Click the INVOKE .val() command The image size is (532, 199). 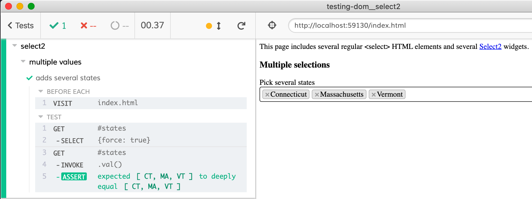(141, 165)
